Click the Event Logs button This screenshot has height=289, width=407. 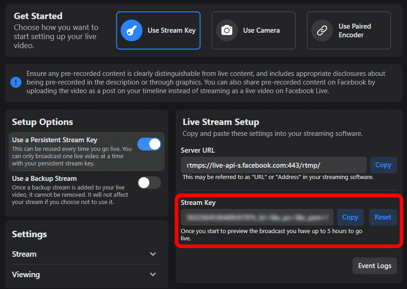pos(374,266)
